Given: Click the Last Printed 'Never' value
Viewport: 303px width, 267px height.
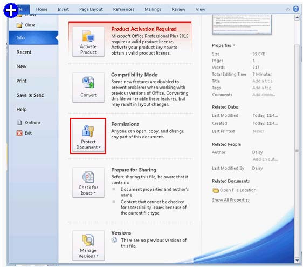Looking at the screenshot, I should pos(258,131).
